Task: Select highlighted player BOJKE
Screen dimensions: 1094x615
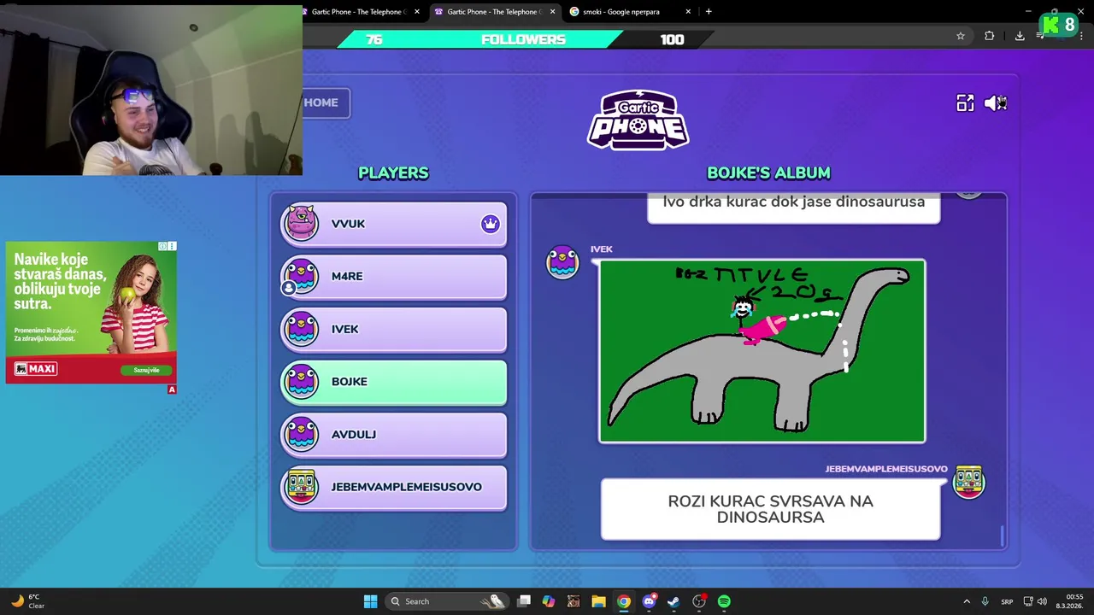Action: point(393,382)
